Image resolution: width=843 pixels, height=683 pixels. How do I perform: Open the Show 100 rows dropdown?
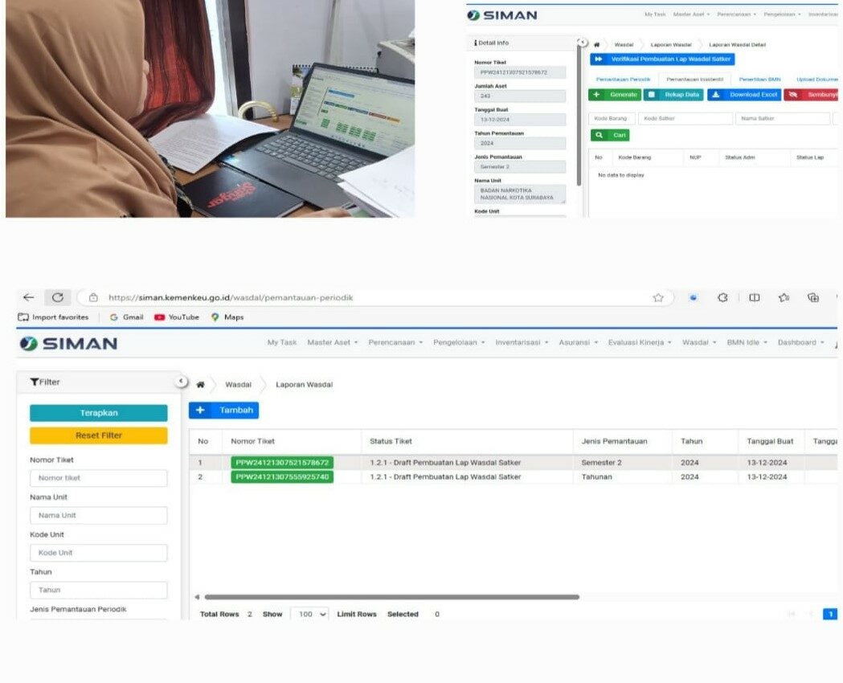(x=309, y=614)
